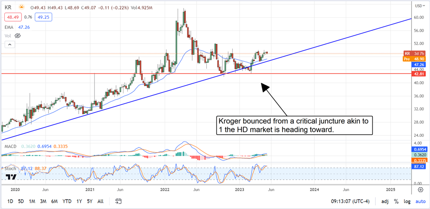Viewport: 430px width, 209px height.
Task: Click the 0.6954 MACD axis label
Action: click(419, 150)
